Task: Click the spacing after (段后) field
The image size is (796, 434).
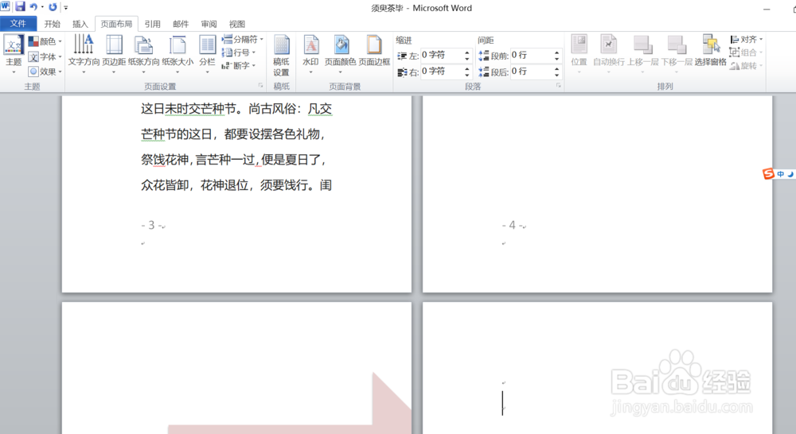Action: pyautogui.click(x=531, y=72)
